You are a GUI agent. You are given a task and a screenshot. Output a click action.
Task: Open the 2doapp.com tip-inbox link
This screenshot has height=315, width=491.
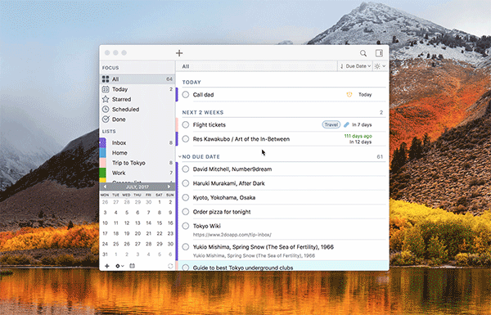(x=232, y=235)
